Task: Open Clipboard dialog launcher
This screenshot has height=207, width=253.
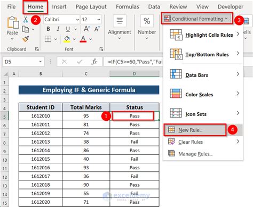Action: pyautogui.click(x=37, y=49)
